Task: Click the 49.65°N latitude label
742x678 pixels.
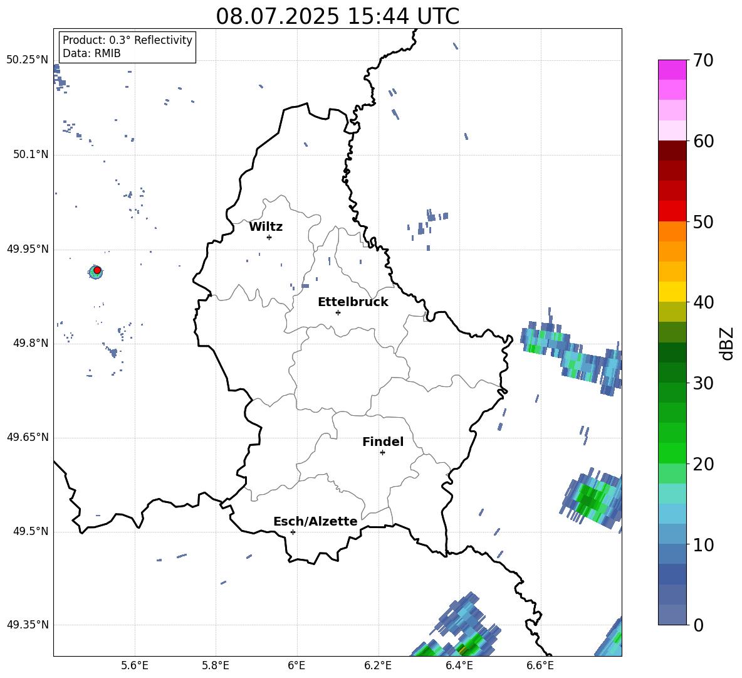Action: pyautogui.click(x=28, y=437)
